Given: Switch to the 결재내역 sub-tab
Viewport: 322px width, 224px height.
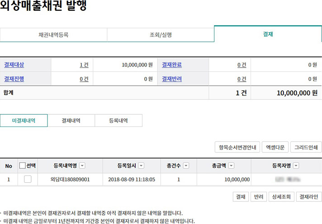Looking at the screenshot, I should coord(71,121).
